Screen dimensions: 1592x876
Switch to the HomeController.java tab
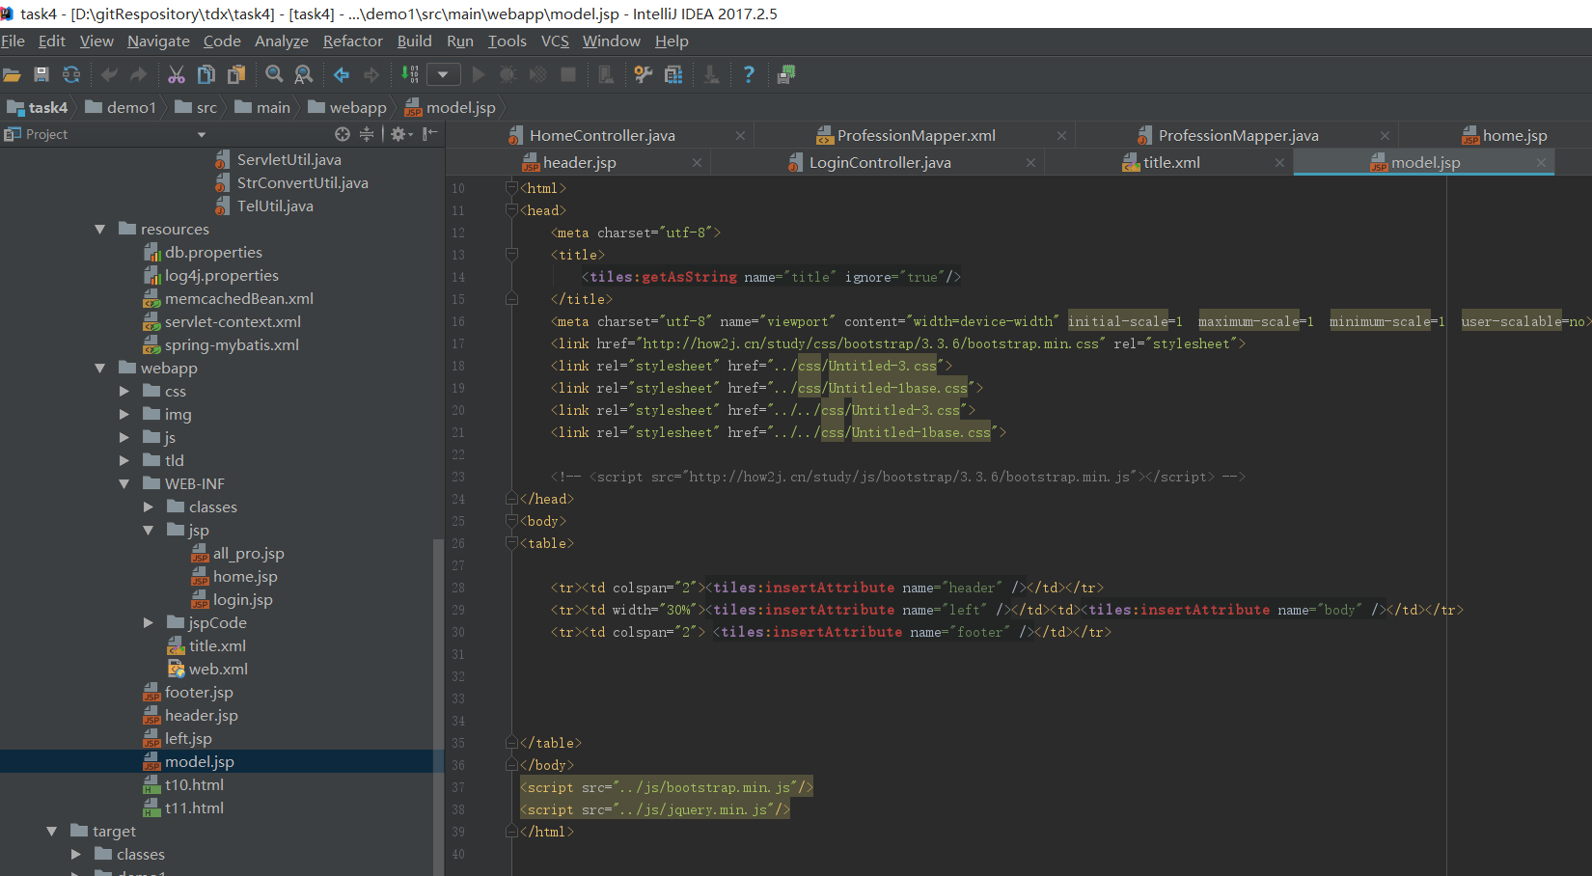(602, 135)
